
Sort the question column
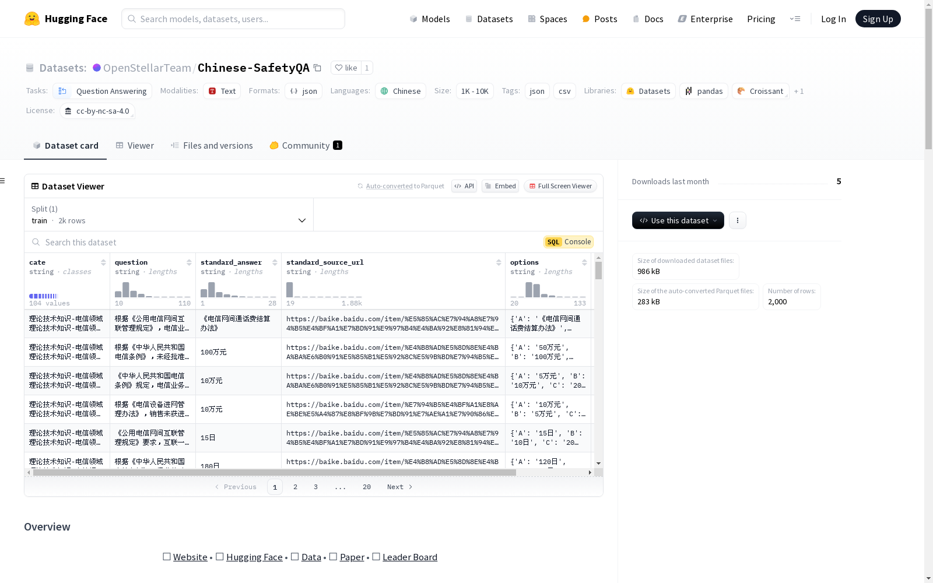189,262
